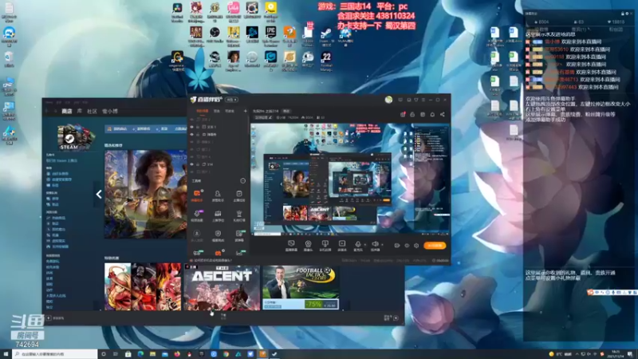
Task: Open the Community tab in Steam
Action: tap(92, 111)
